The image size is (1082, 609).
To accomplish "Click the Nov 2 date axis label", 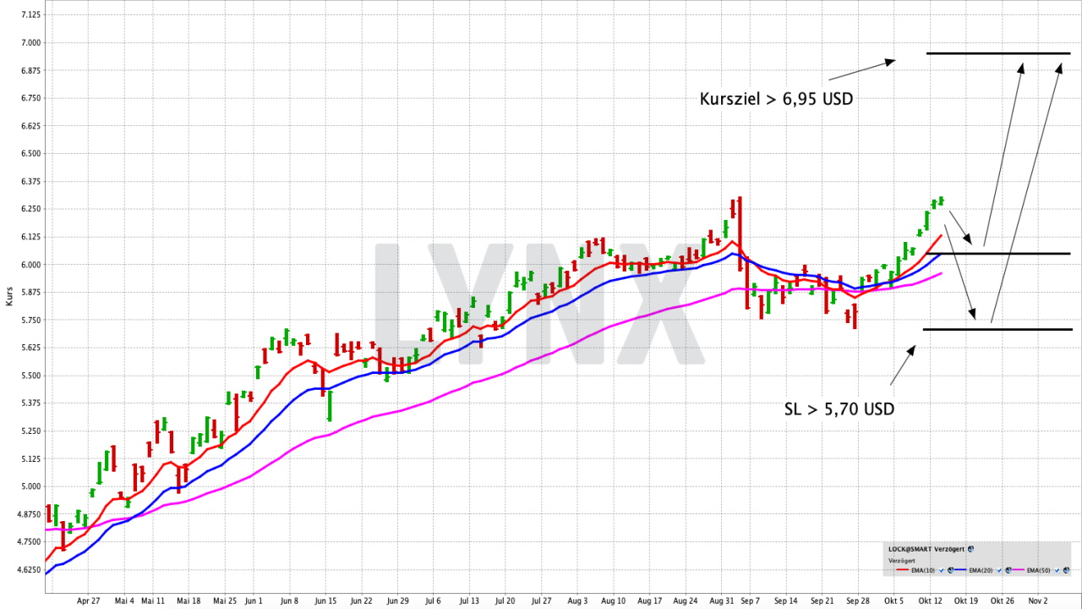I will [1039, 601].
